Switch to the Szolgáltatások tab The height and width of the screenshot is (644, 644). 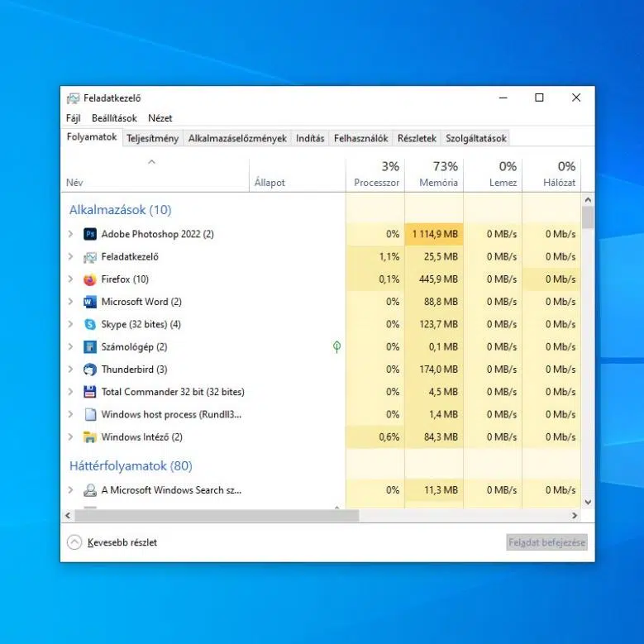pyautogui.click(x=476, y=138)
